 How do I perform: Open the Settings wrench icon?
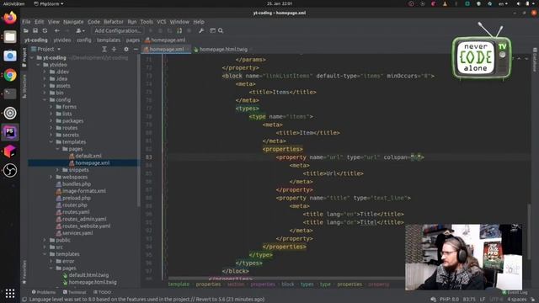tap(201, 30)
